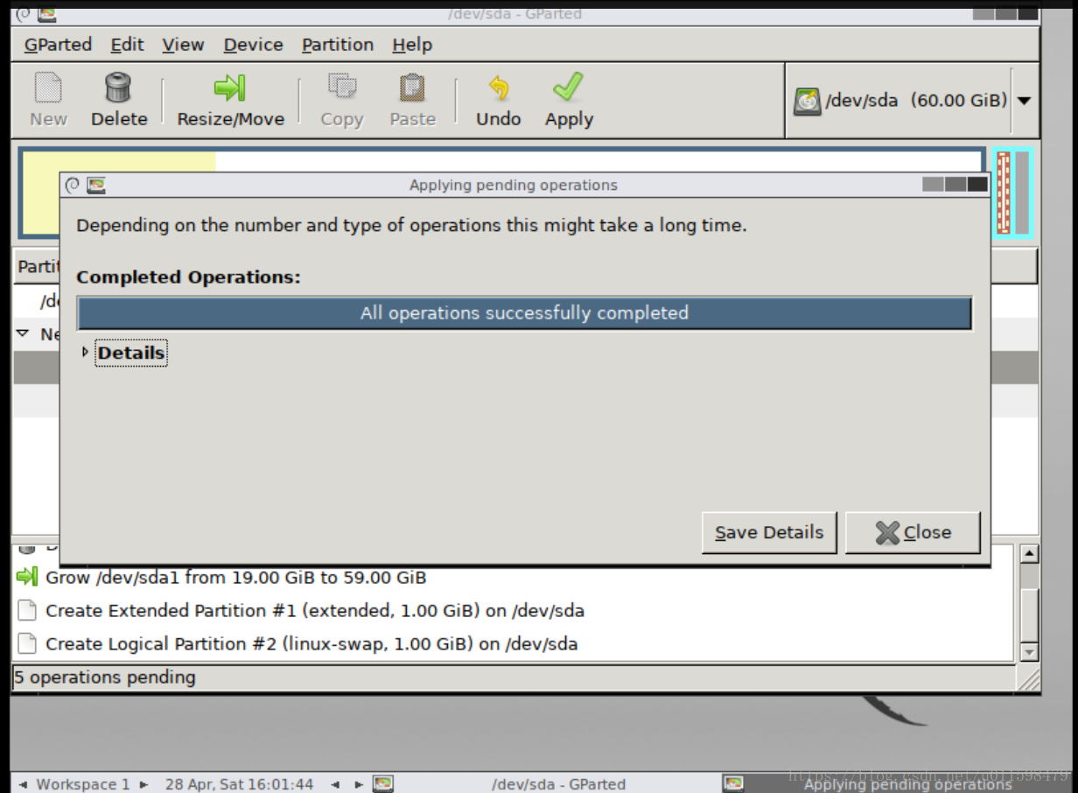This screenshot has width=1078, height=793.
Task: Click the hard disk icon beside /dev/sda
Action: pos(807,102)
